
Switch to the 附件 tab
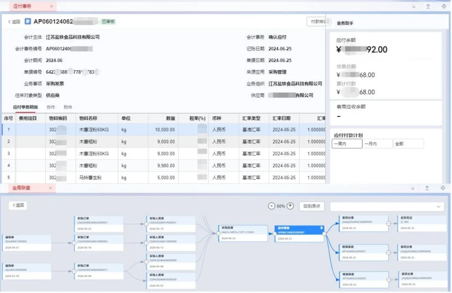68,107
